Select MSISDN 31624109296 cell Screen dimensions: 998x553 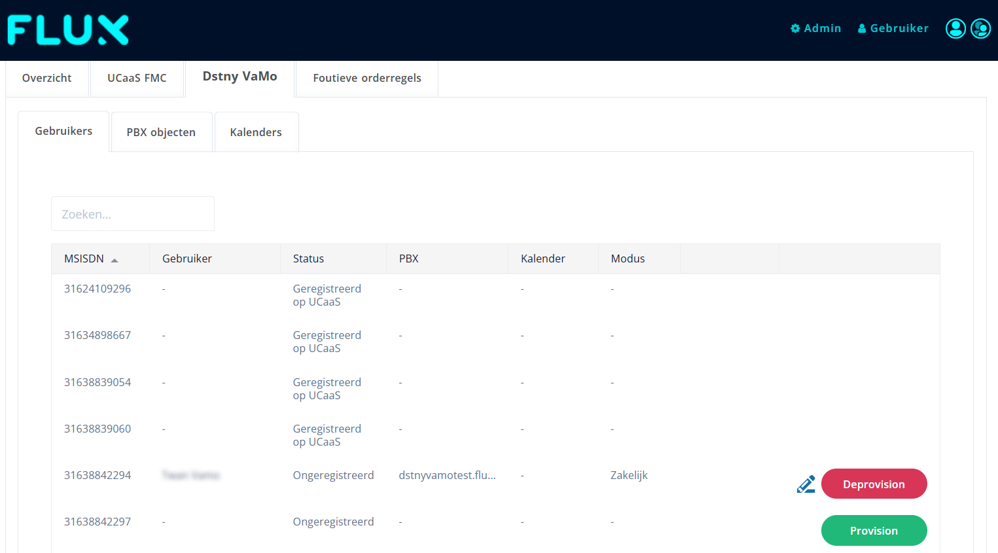(98, 289)
